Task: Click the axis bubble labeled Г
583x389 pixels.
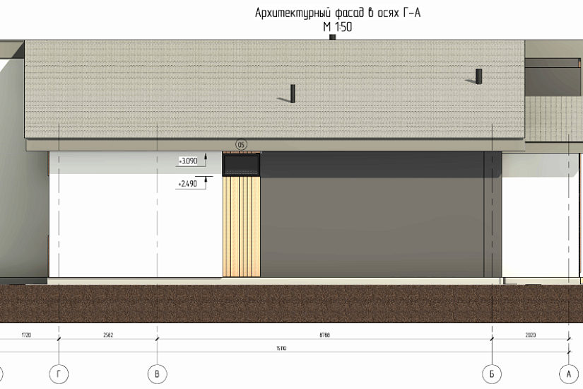Action: [59, 373]
